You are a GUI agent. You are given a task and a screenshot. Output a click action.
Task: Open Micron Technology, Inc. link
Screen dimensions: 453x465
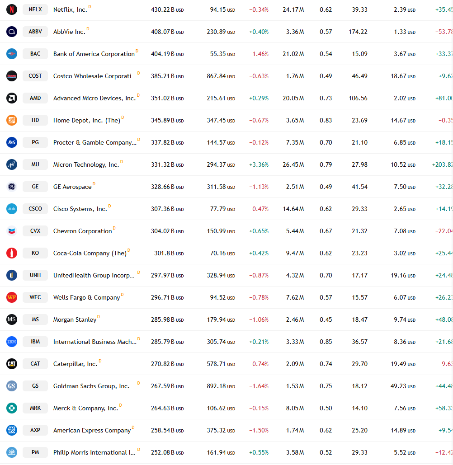coord(86,164)
